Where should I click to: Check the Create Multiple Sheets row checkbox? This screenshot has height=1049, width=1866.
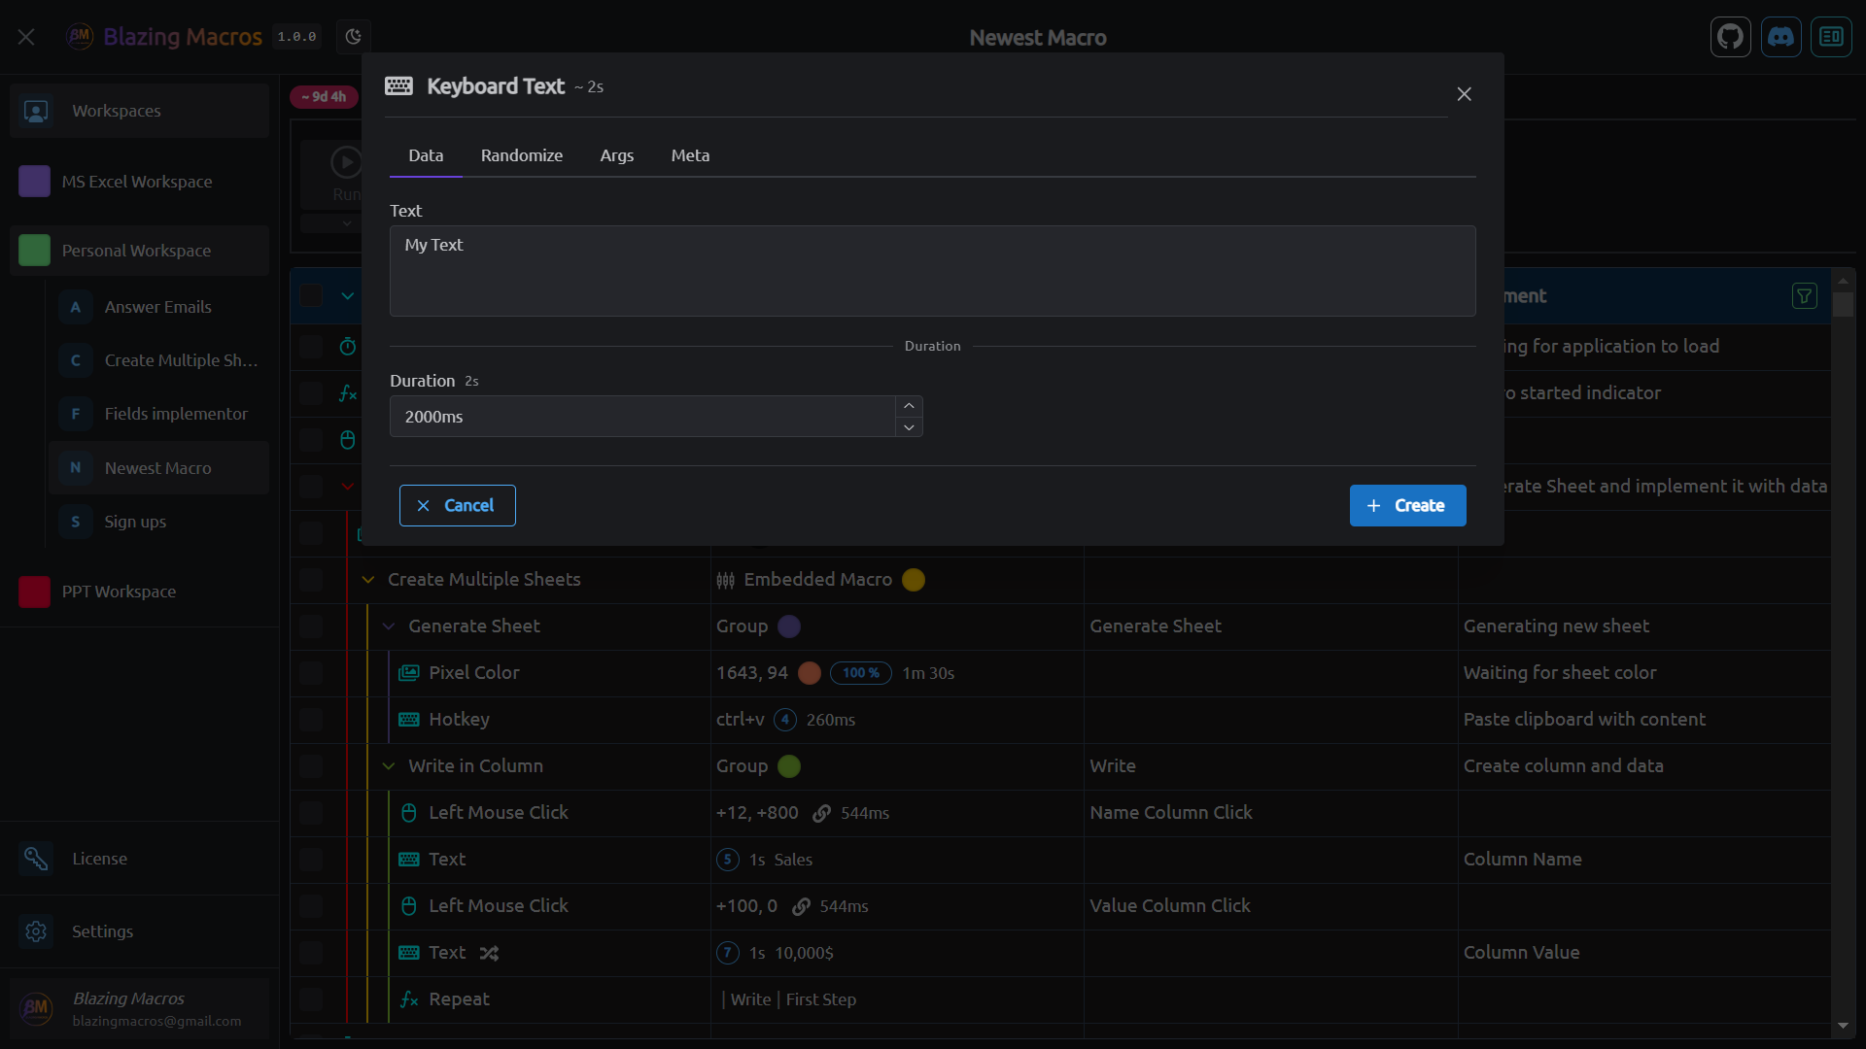pyautogui.click(x=311, y=580)
